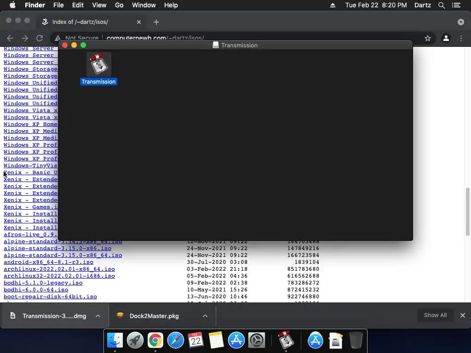Open boot-repair-disk-64bit.iso link
The width and height of the screenshot is (471, 353).
point(50,297)
